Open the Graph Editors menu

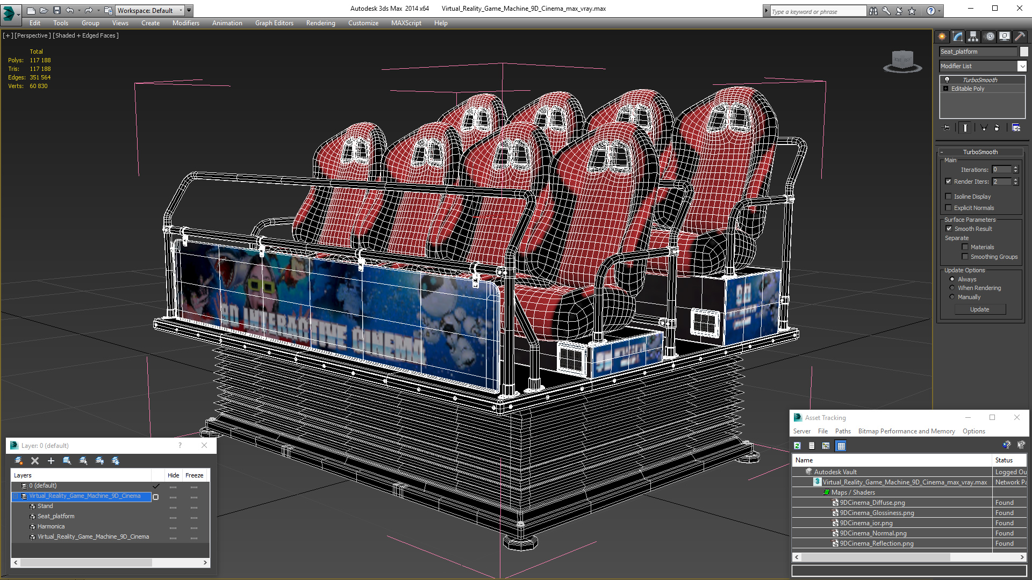pyautogui.click(x=274, y=23)
